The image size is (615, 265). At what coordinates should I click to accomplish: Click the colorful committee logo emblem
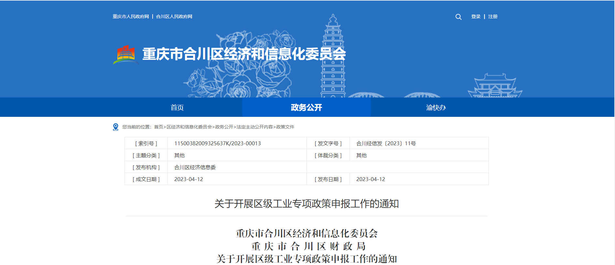point(125,54)
